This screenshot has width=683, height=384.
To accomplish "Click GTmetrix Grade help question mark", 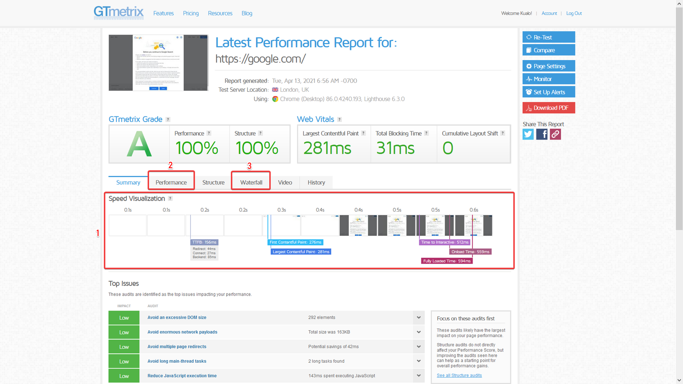I will 168,119.
